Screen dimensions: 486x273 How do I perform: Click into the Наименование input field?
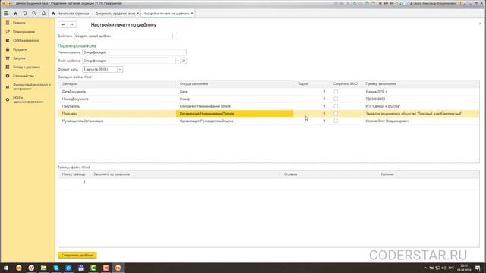point(134,52)
